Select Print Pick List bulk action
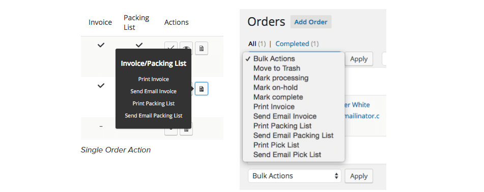This screenshot has height=192, width=484. click(276, 145)
